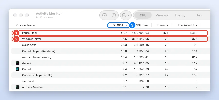This screenshot has height=100, width=219.
Task: Click the stop process X icon
Action: click(104, 15)
